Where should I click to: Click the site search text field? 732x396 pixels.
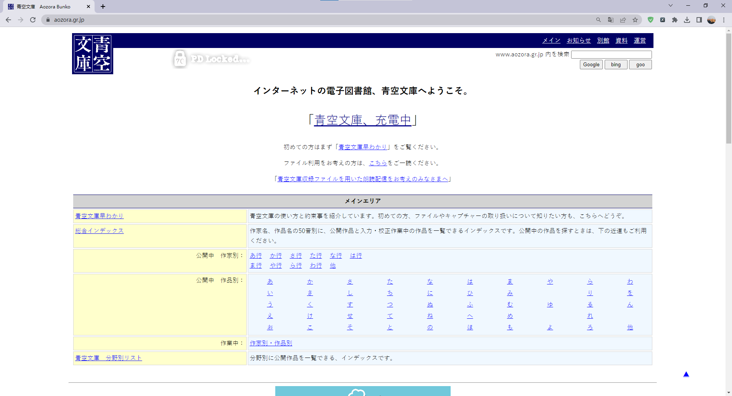(612, 54)
